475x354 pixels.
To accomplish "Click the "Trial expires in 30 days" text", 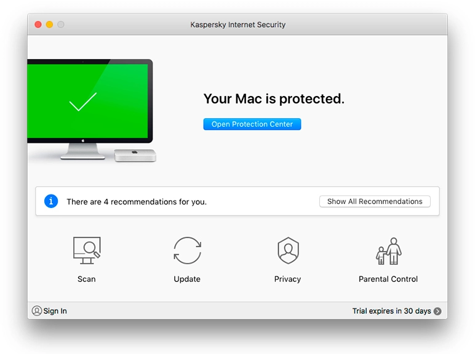I will point(391,311).
